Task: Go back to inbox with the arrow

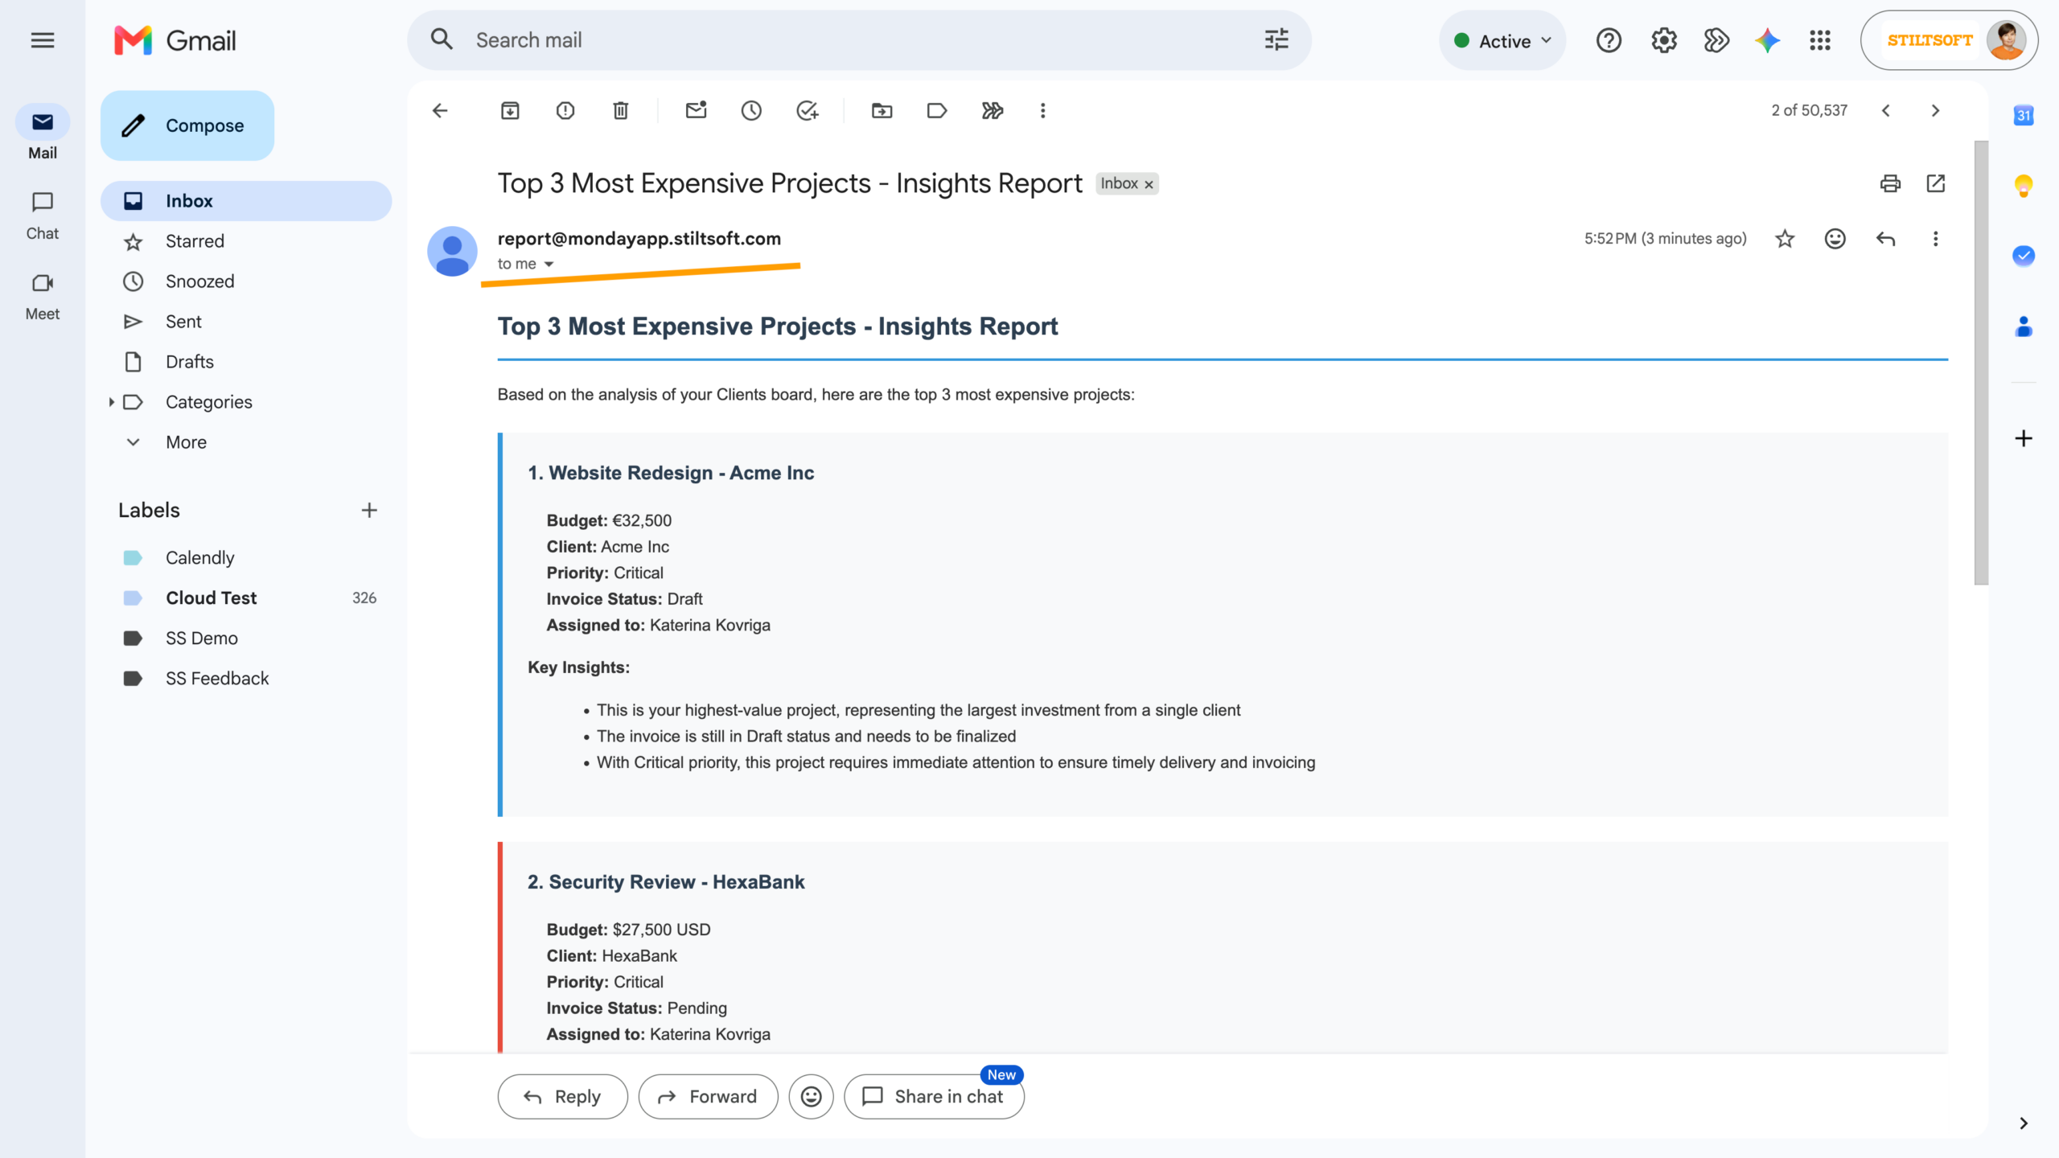Action: pos(440,111)
